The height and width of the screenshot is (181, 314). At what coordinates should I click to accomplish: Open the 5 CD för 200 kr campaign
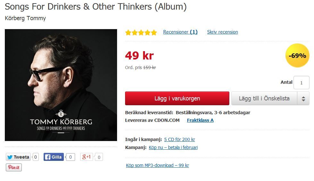pyautogui.click(x=180, y=139)
